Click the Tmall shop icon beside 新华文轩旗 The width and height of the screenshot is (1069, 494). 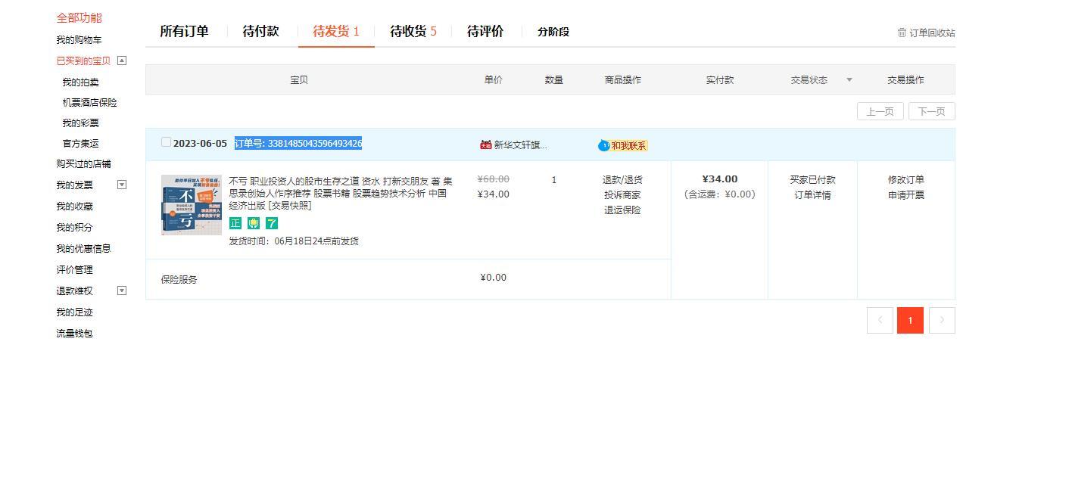pos(486,144)
